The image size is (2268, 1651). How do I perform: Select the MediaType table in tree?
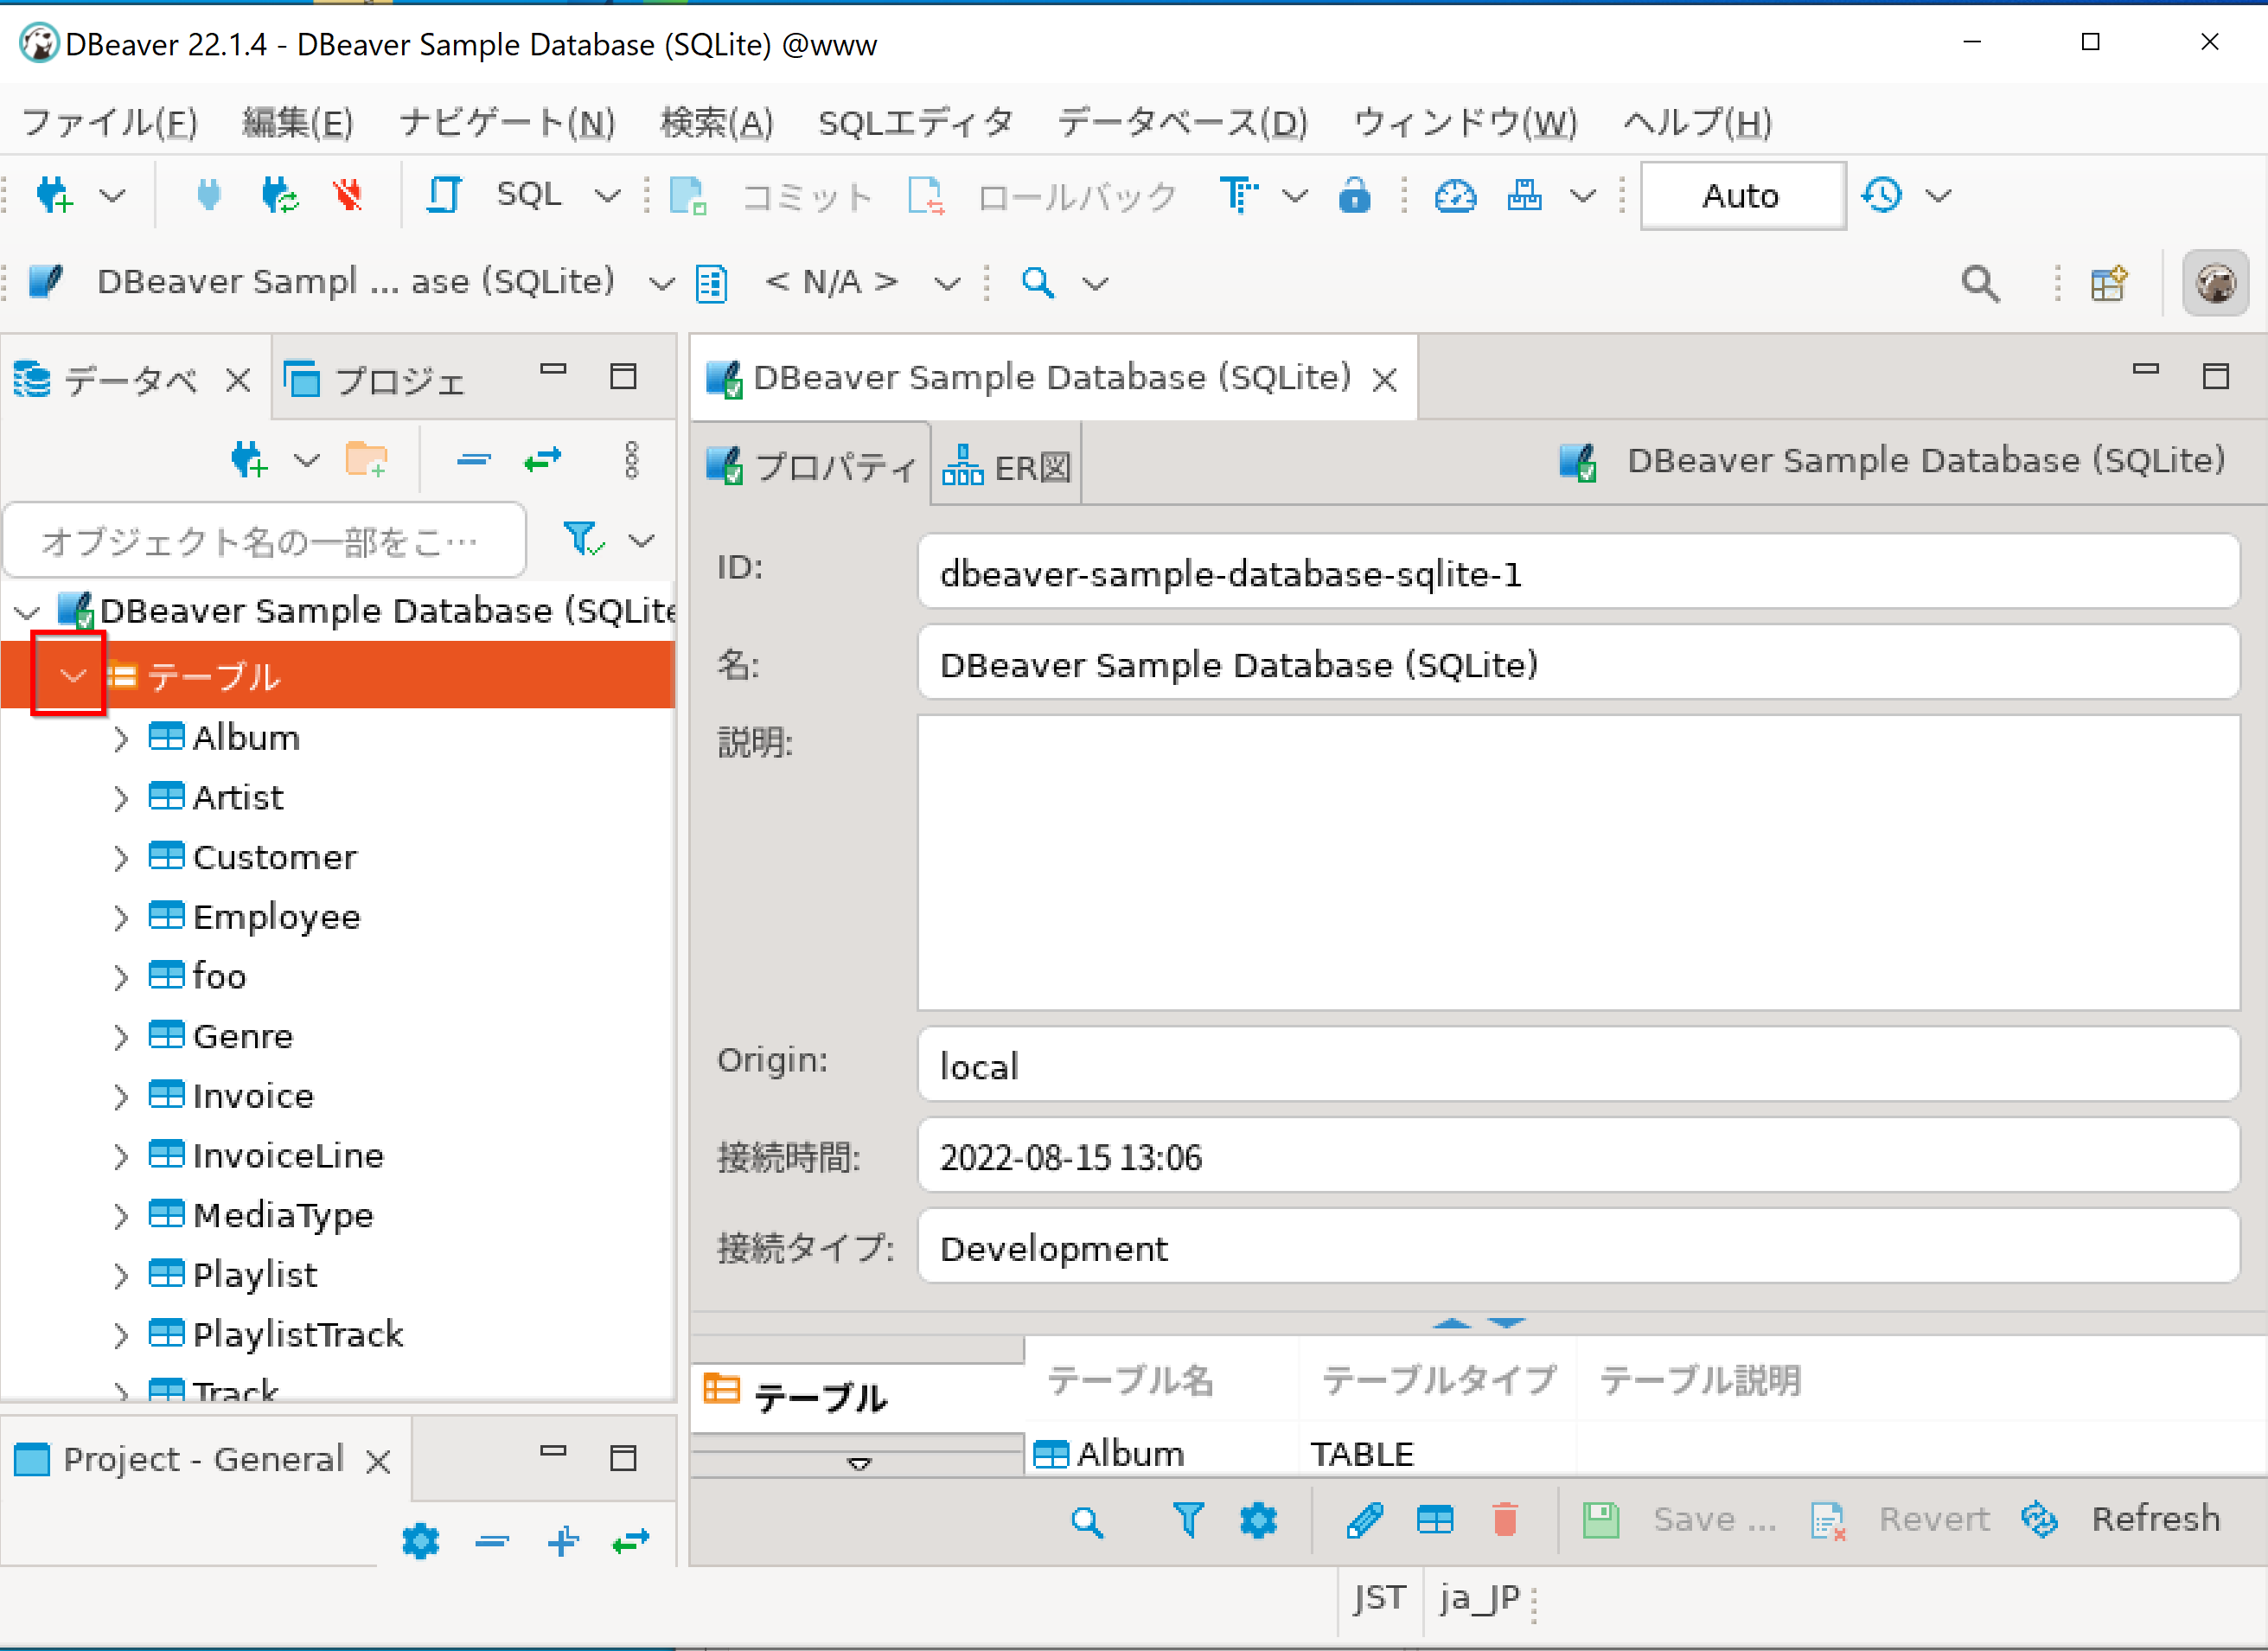tap(282, 1216)
